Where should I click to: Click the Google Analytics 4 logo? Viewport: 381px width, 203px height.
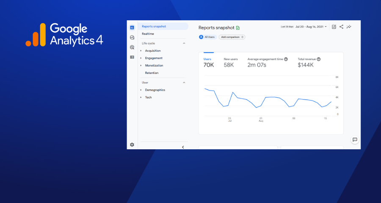[64, 35]
